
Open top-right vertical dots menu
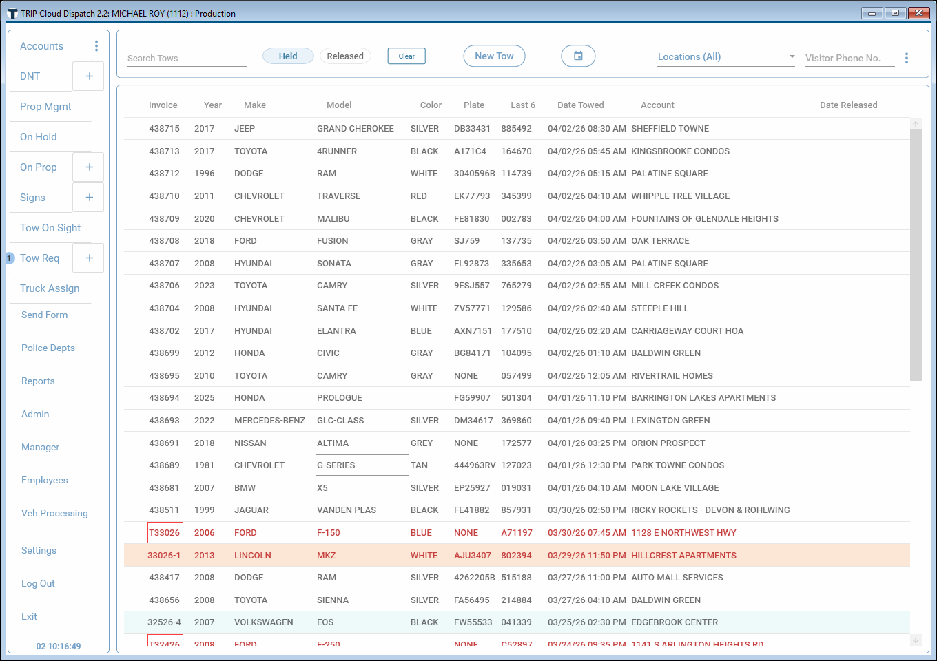(x=907, y=58)
